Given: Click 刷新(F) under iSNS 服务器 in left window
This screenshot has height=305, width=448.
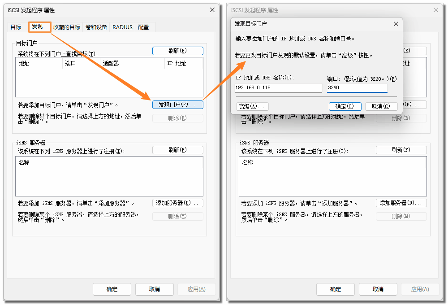Looking at the screenshot, I should 178,150.
